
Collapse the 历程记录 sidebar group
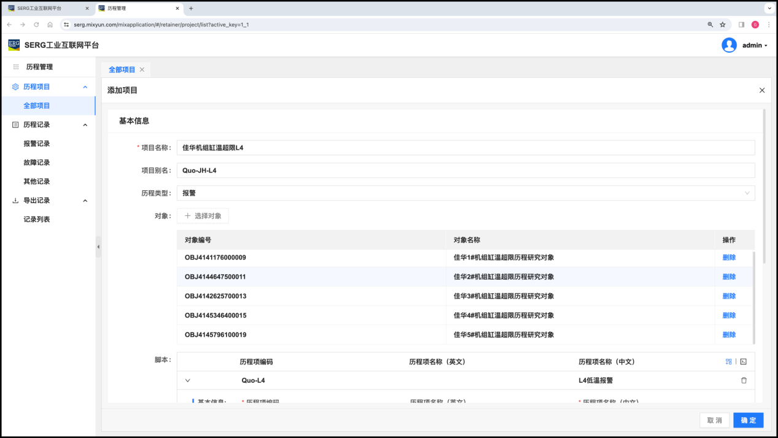85,125
